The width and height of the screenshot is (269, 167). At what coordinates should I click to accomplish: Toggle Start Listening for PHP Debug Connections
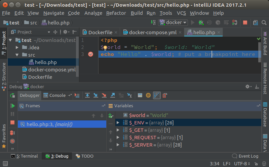[x=234, y=22]
